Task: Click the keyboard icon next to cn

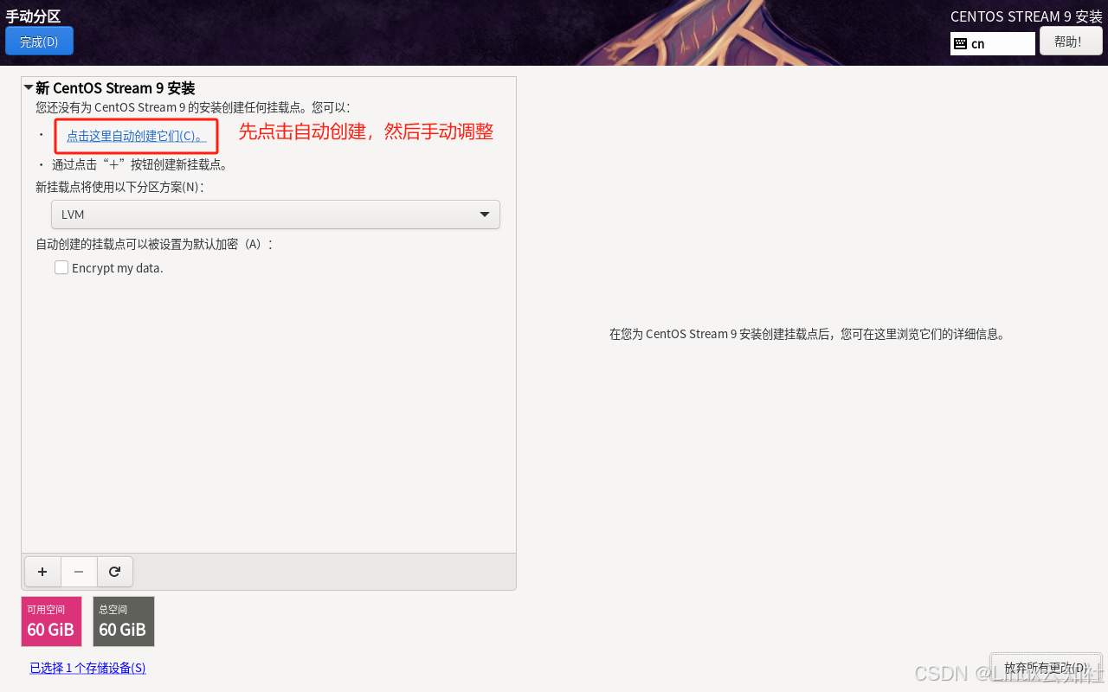Action: point(963,42)
